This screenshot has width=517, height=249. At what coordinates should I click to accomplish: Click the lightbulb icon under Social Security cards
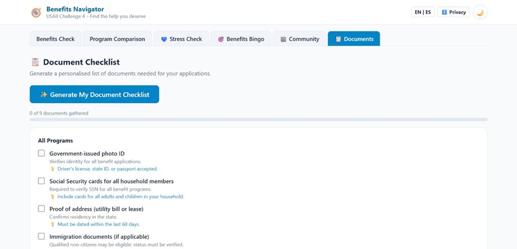pos(52,197)
